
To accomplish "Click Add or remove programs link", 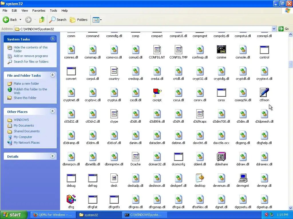I will coord(31,56).
